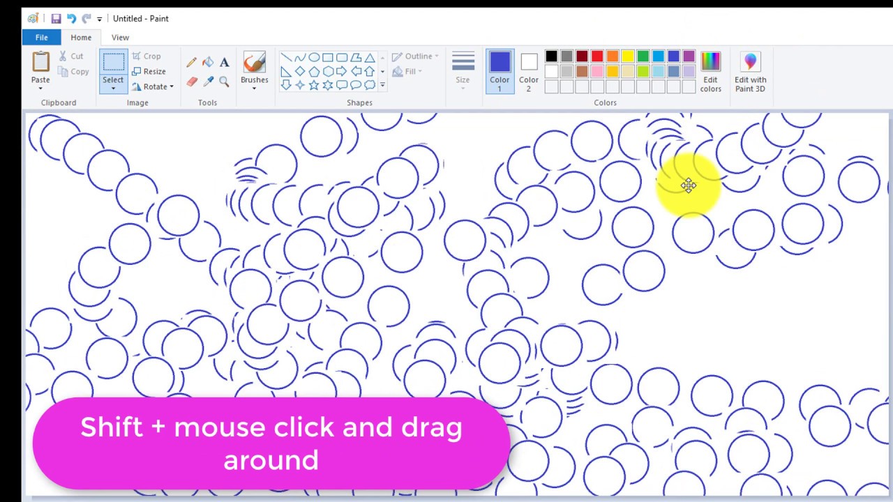The image size is (893, 502).
Task: Click the Brushes tool button
Action: point(255,68)
